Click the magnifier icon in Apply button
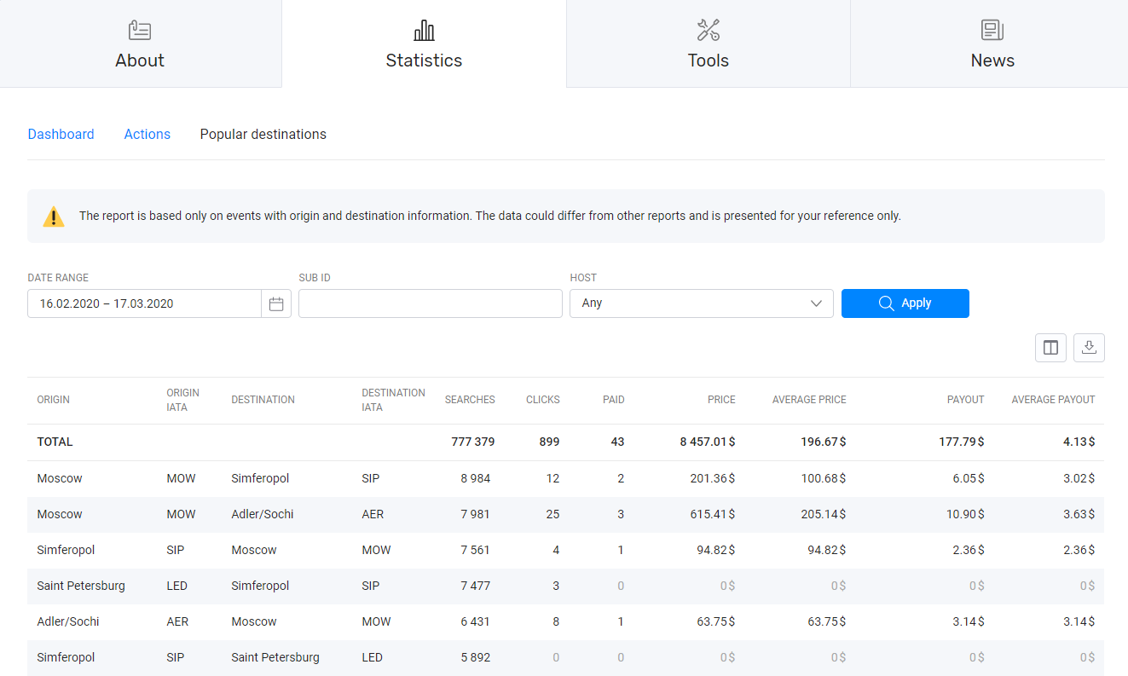 (x=887, y=303)
